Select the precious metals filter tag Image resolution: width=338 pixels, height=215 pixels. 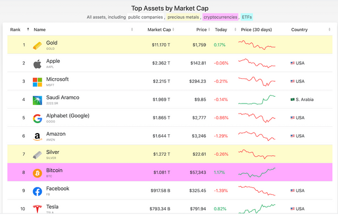pos(183,17)
